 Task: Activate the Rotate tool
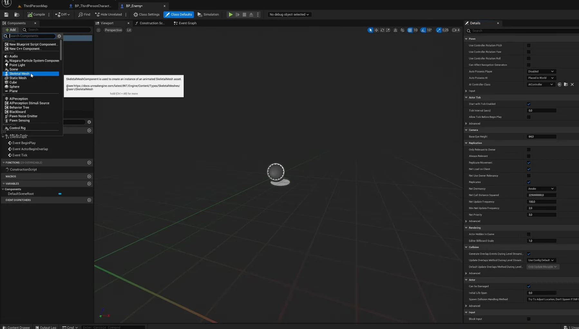pyautogui.click(x=382, y=30)
